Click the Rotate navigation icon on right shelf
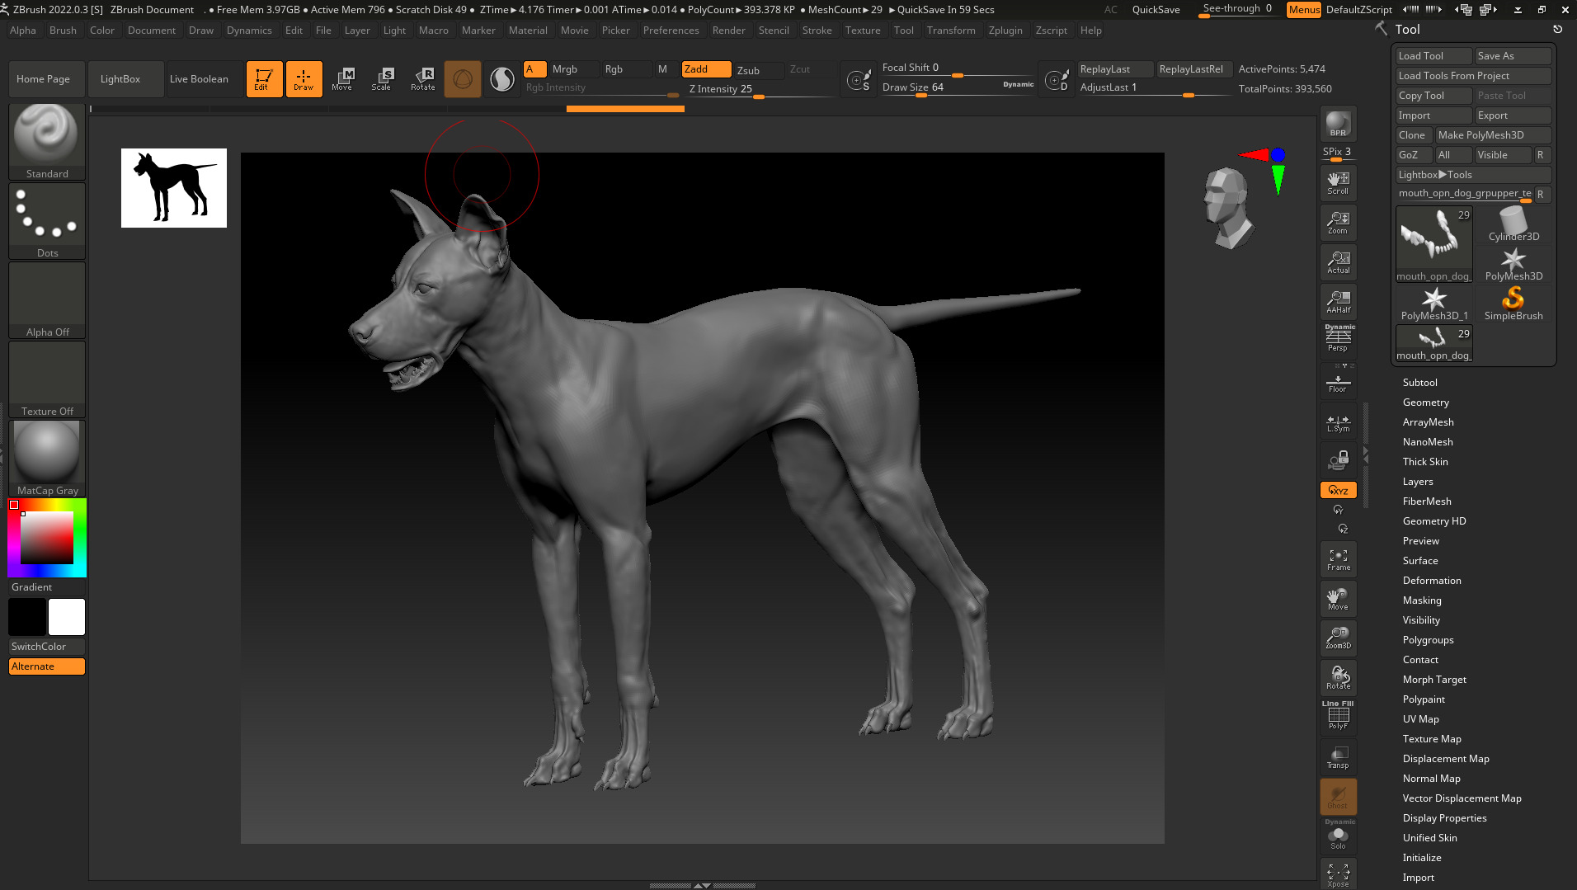1577x890 pixels. [1338, 678]
